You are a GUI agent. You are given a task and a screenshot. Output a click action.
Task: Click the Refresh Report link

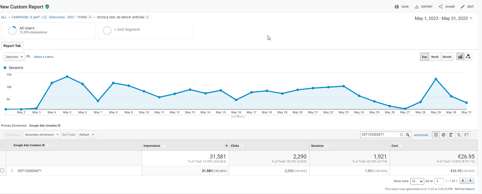coord(465,189)
